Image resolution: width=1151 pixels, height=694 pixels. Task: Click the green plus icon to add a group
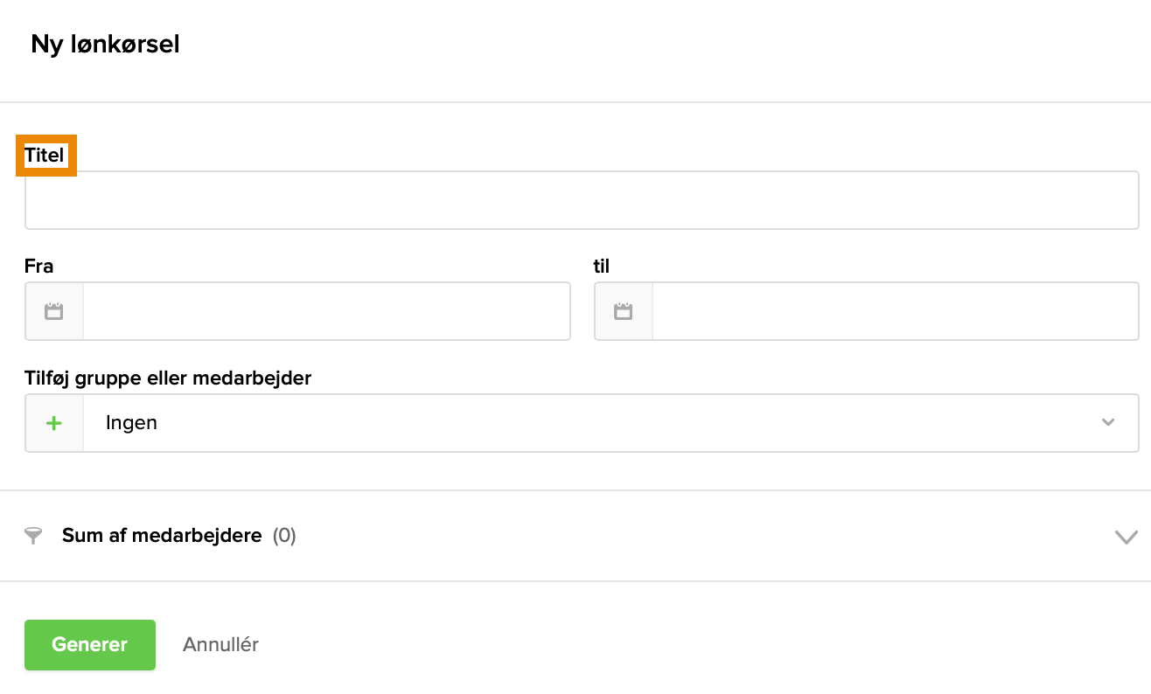(54, 423)
